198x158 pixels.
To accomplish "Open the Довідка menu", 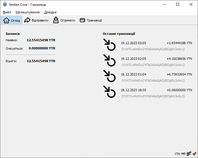I will click(x=50, y=12).
